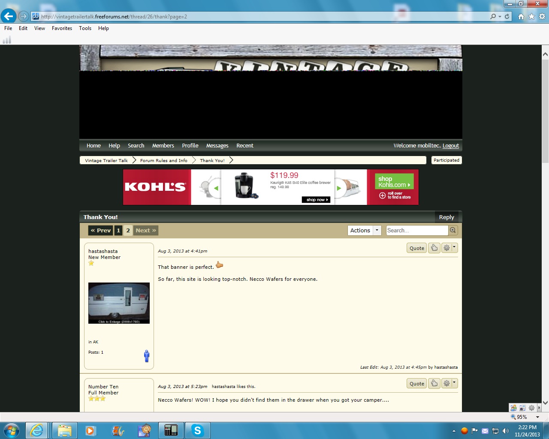Open the hastashasta username link
549x439 pixels.
103,251
